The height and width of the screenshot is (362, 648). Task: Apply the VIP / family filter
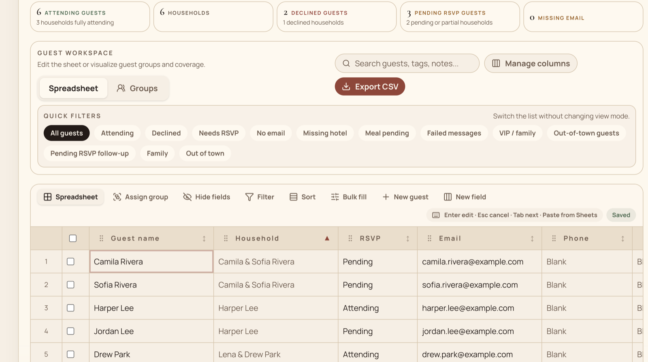pyautogui.click(x=517, y=133)
